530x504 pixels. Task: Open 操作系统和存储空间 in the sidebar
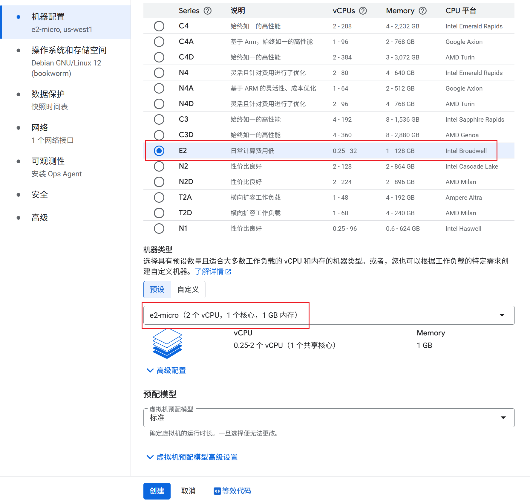click(x=69, y=50)
